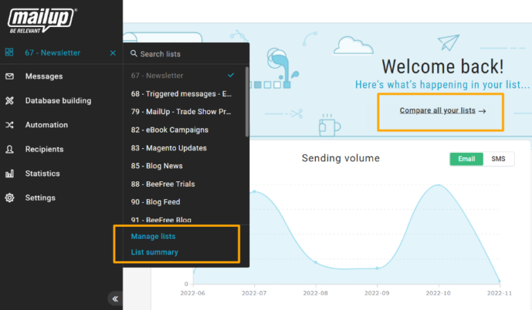Click Manage lists link
532x310 pixels.
(x=153, y=237)
